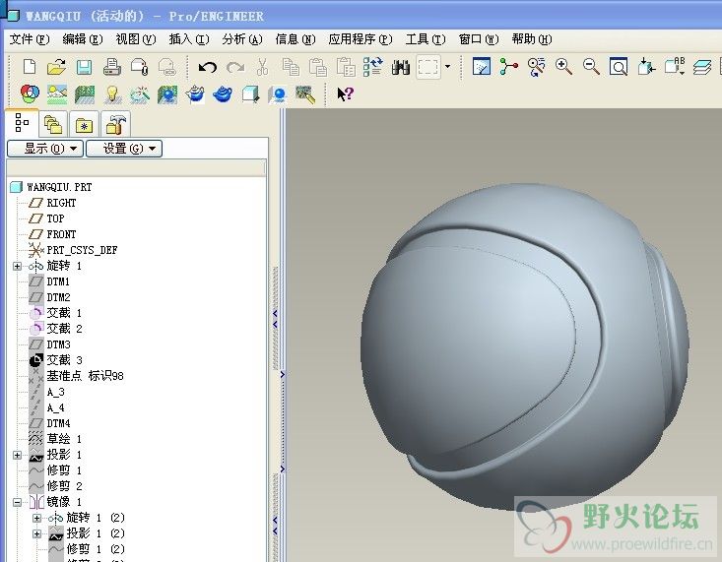Open Find tool with the binoculars icon

(x=401, y=67)
